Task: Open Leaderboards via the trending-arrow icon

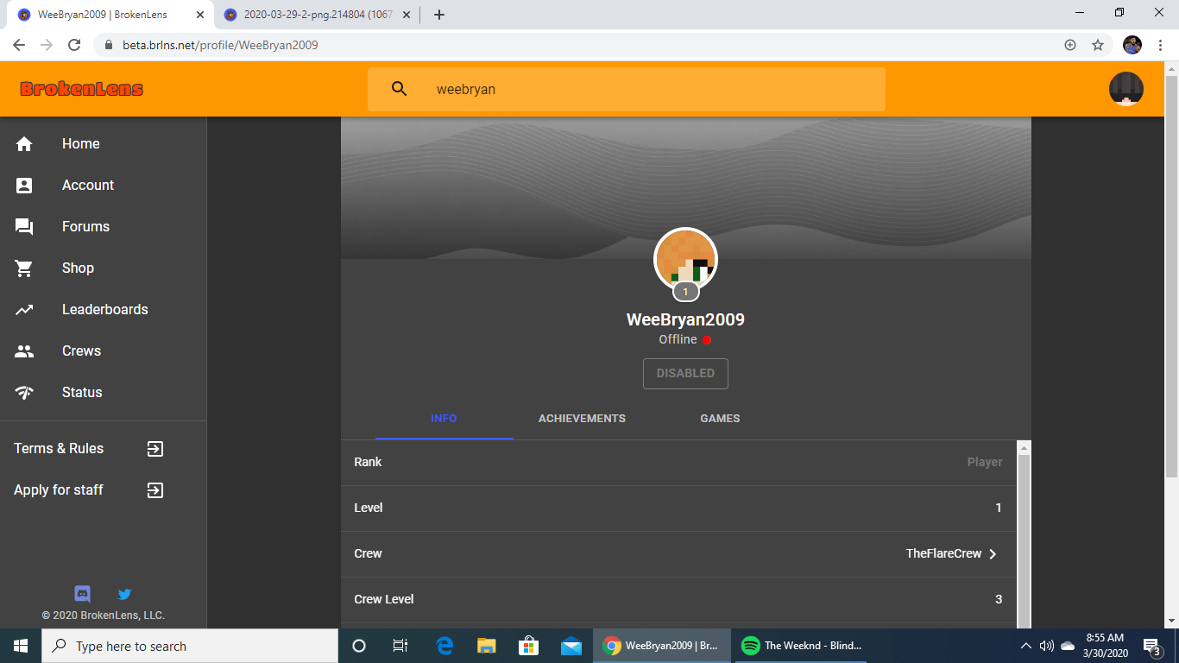Action: point(24,310)
